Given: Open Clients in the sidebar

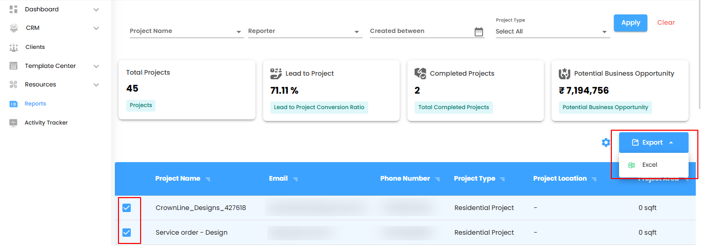Looking at the screenshot, I should (35, 47).
